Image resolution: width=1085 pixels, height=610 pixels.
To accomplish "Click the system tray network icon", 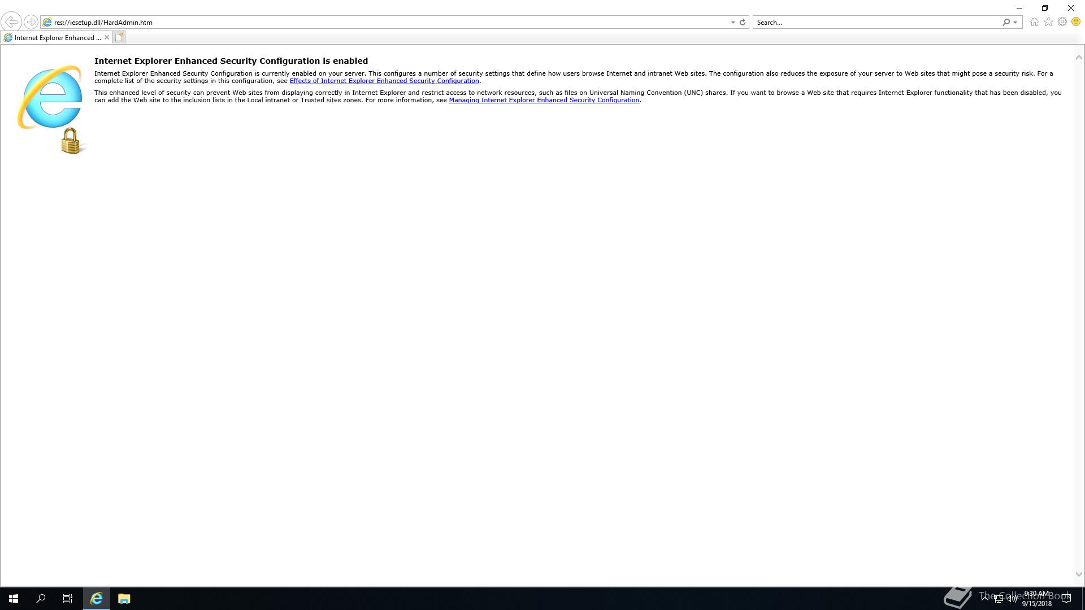I will click(x=999, y=599).
